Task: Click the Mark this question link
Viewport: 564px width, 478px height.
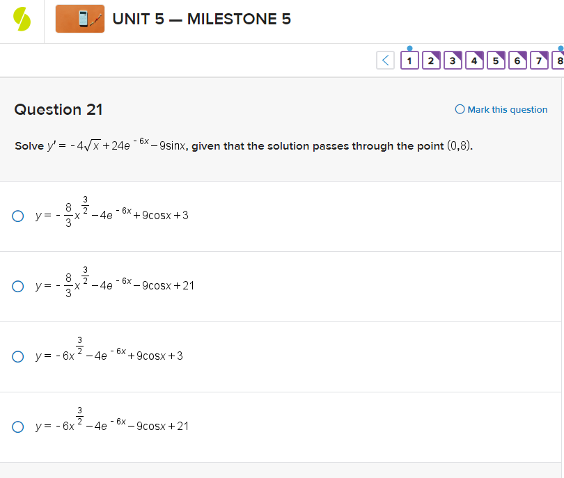Action: tap(506, 109)
